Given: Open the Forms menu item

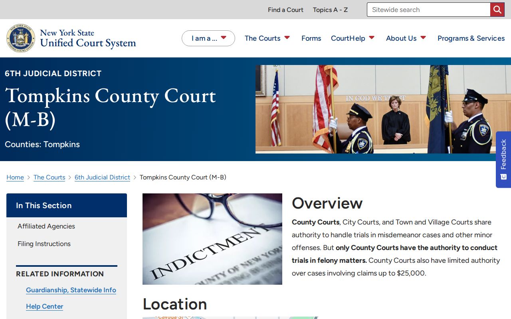Looking at the screenshot, I should click(x=311, y=38).
